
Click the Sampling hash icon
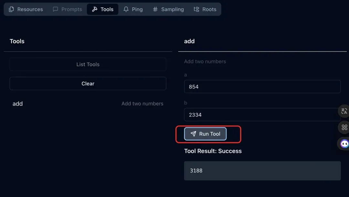click(x=155, y=9)
